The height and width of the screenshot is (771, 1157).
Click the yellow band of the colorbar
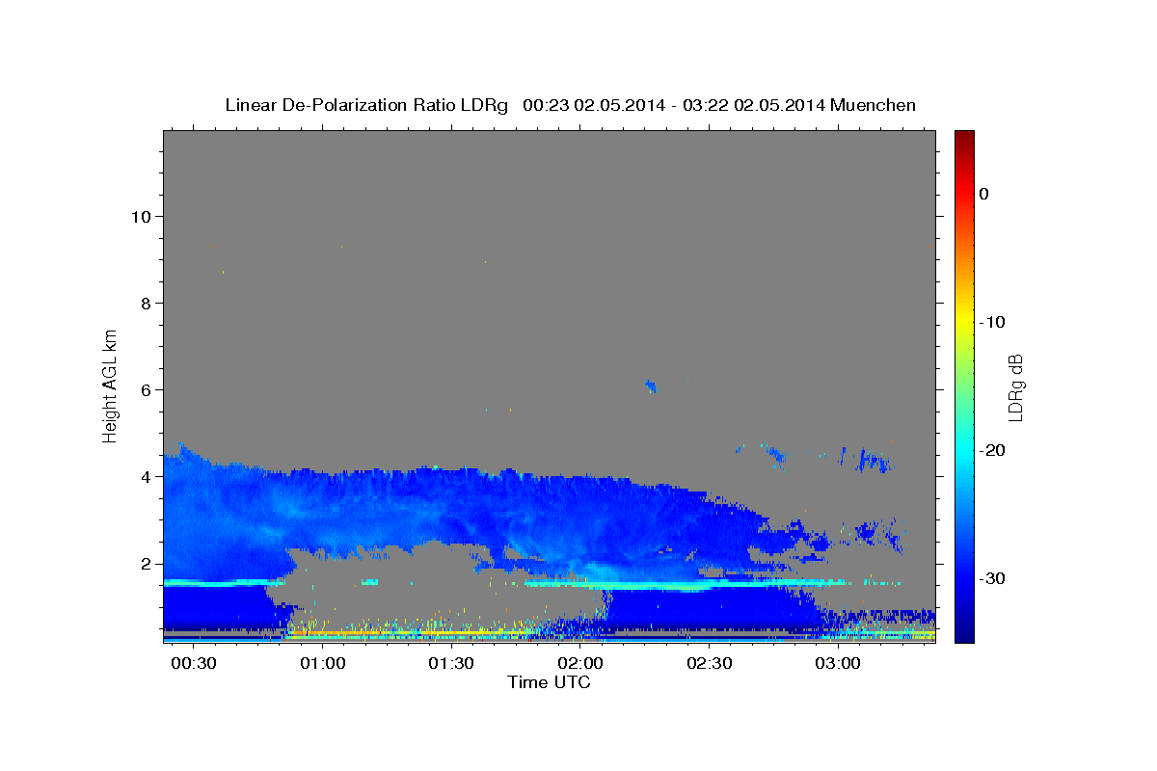(964, 322)
